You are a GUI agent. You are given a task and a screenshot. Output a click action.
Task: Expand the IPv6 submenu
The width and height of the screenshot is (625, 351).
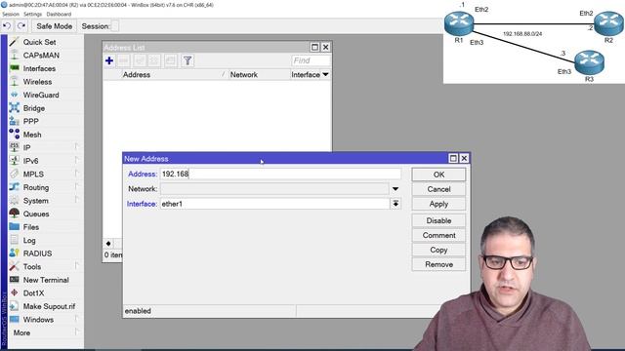click(x=30, y=161)
